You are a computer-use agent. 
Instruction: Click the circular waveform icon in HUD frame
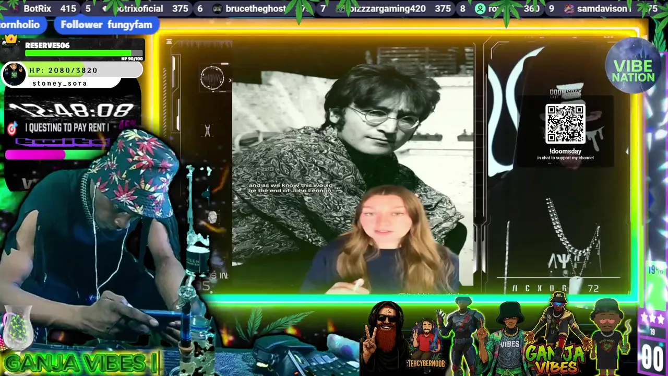(x=212, y=79)
